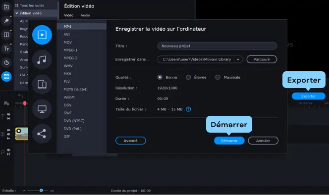Click the zoom out timeline icon

[24, 191]
